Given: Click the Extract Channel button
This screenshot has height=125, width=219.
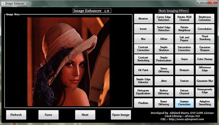Looking at the screenshot, I should coord(184,92).
